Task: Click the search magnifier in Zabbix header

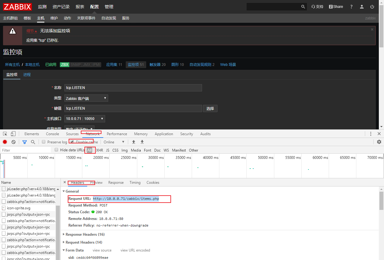Action: [x=303, y=7]
